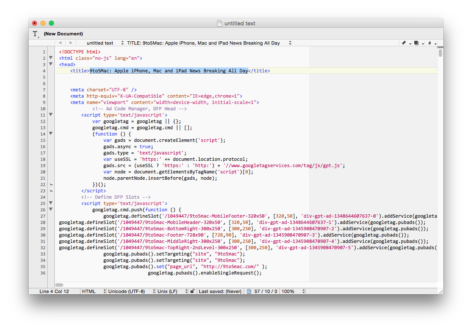Collapse the function fold triangle on line 14
Screen dimensions: 472x333
pyautogui.click(x=51, y=133)
